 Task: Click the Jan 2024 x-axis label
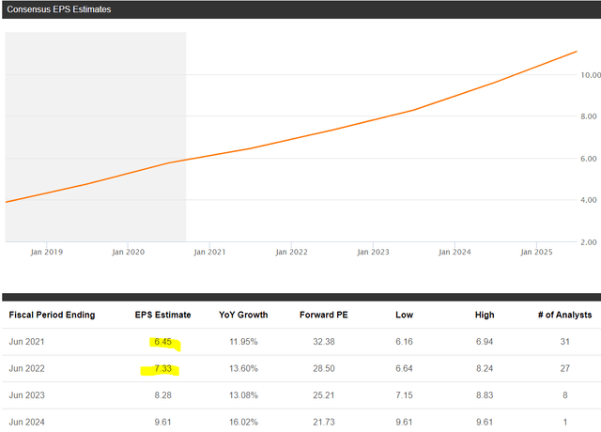tap(455, 252)
